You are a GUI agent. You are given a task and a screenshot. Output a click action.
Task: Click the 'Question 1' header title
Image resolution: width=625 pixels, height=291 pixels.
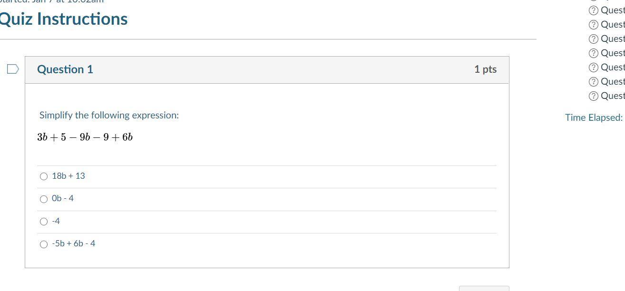click(65, 69)
